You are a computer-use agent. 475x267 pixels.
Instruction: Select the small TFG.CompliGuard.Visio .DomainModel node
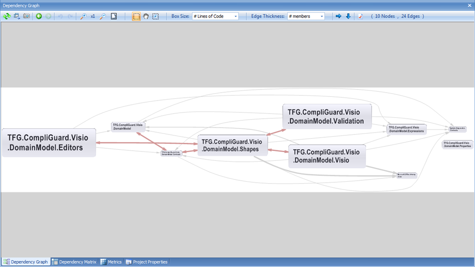coord(128,127)
